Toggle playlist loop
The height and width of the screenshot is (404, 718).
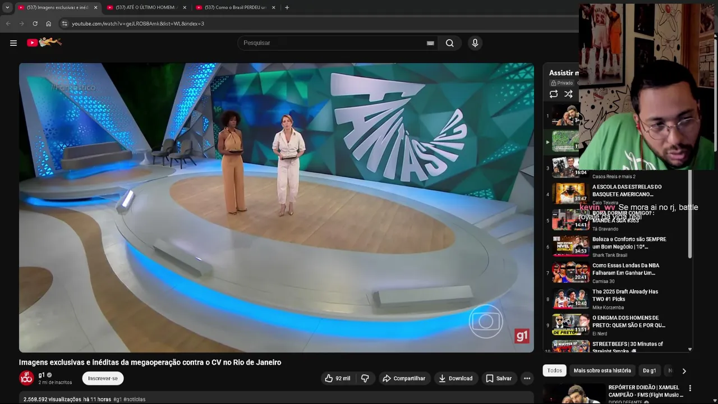tap(554, 94)
